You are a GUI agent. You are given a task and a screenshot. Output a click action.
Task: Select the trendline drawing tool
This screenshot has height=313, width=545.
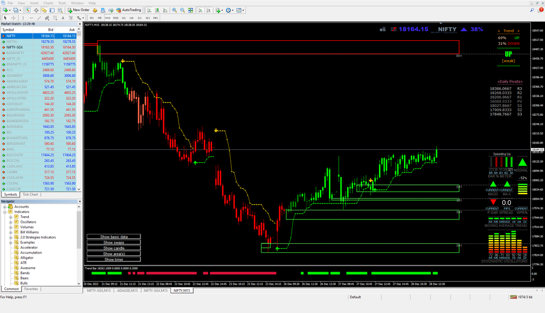point(39,18)
